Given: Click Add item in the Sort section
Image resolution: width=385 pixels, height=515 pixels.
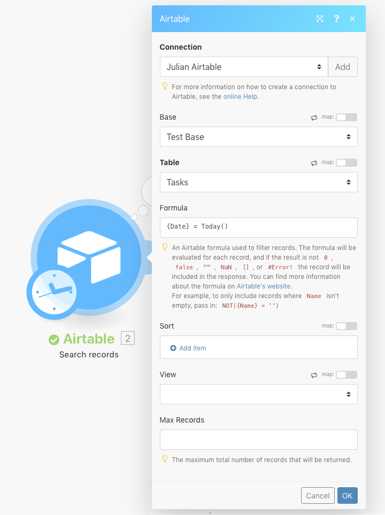Looking at the screenshot, I should (192, 348).
